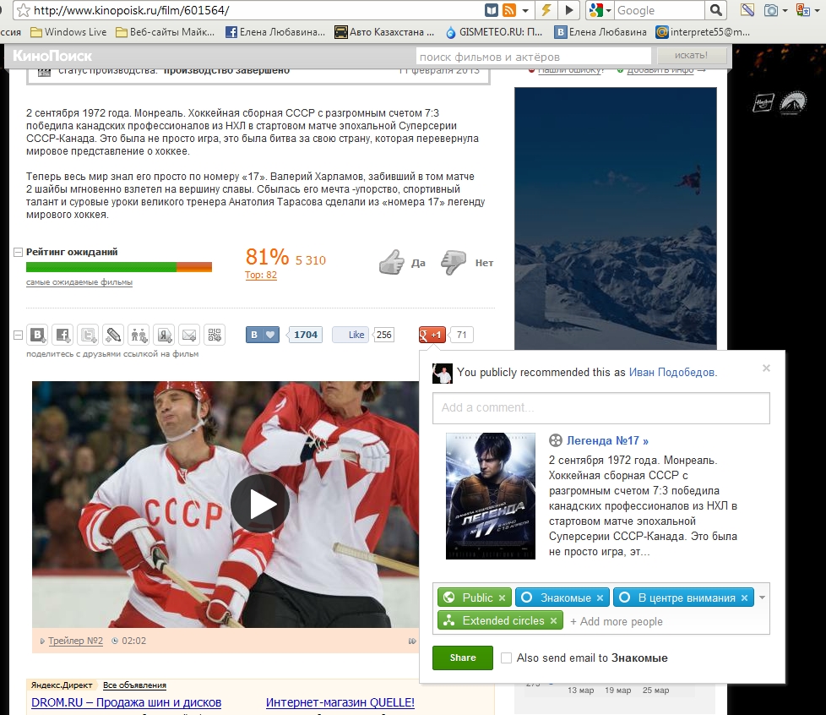Open the pencil notes toolbar icon

[x=747, y=10]
